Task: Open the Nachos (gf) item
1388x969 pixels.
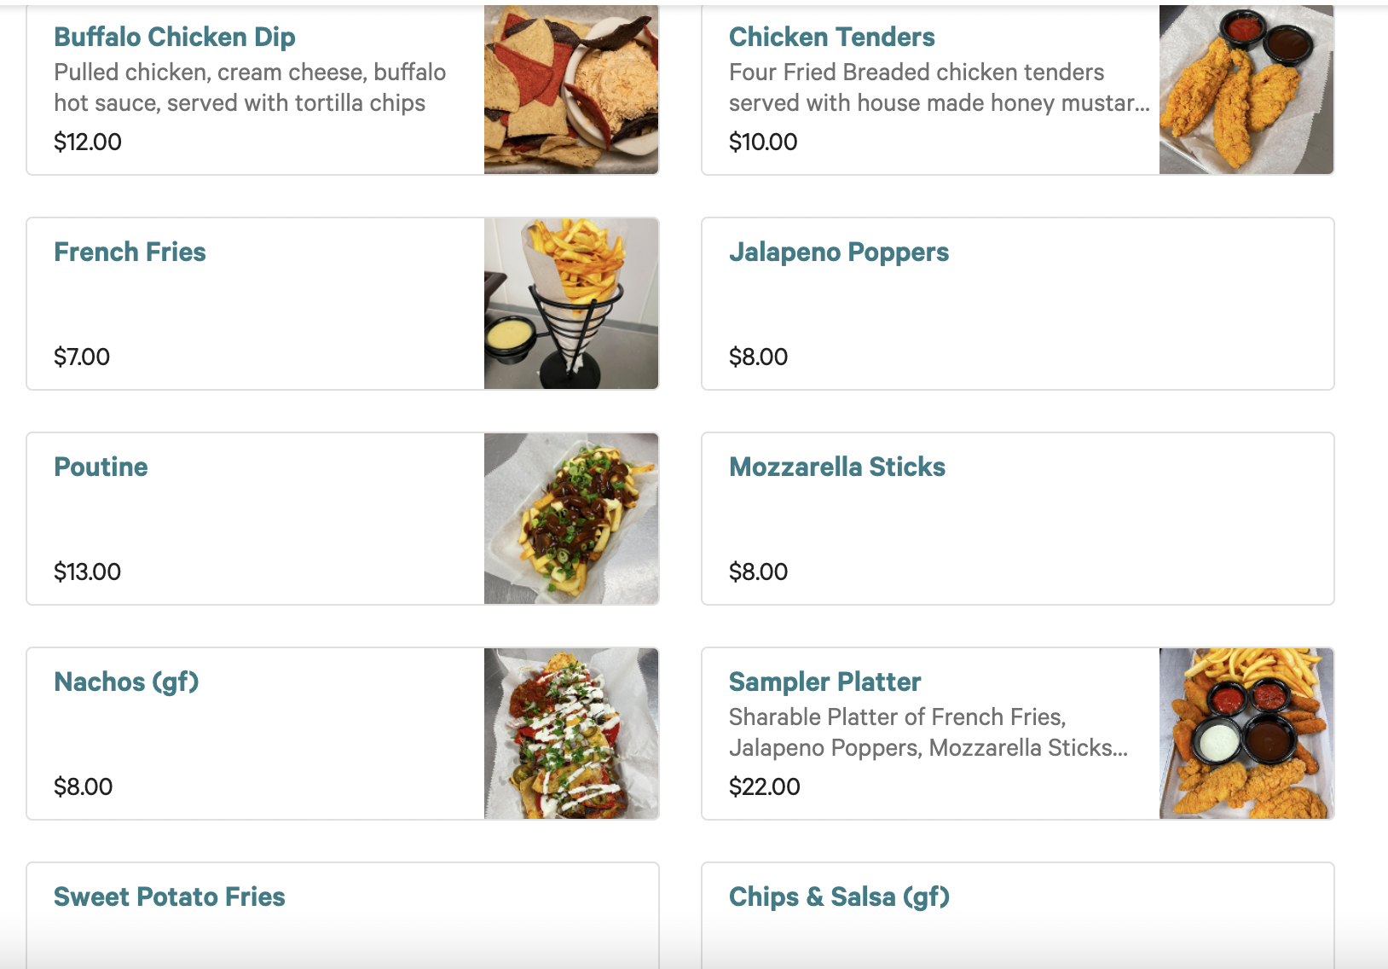Action: pyautogui.click(x=126, y=682)
